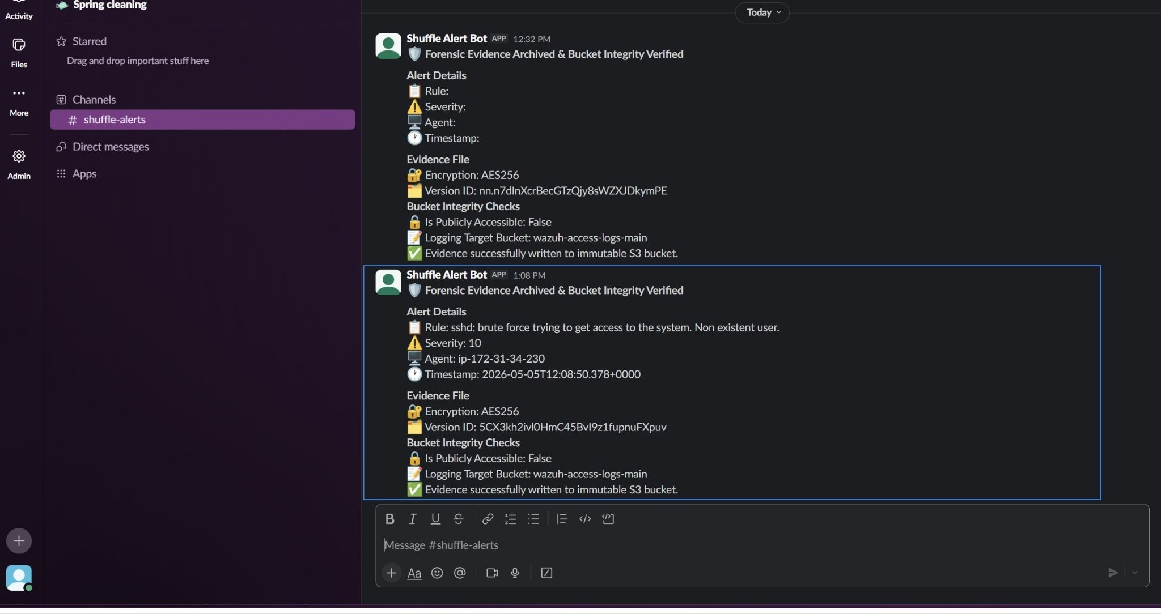
Task: Toggle strikethrough formatting in composer
Action: (x=459, y=519)
